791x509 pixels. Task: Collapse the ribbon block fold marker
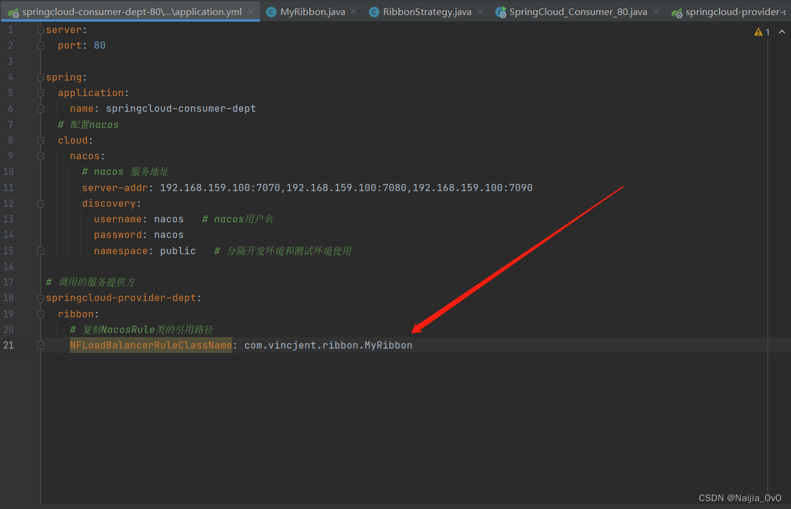[x=40, y=314]
